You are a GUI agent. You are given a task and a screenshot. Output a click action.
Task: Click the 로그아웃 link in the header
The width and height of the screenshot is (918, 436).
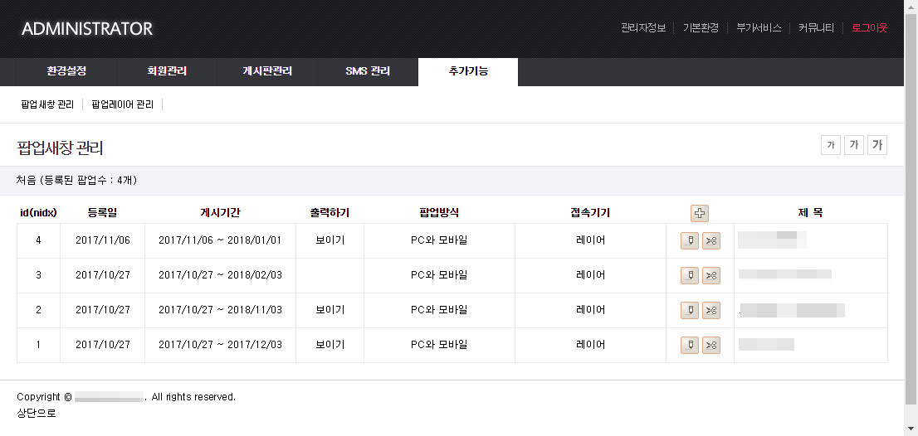[x=869, y=28]
